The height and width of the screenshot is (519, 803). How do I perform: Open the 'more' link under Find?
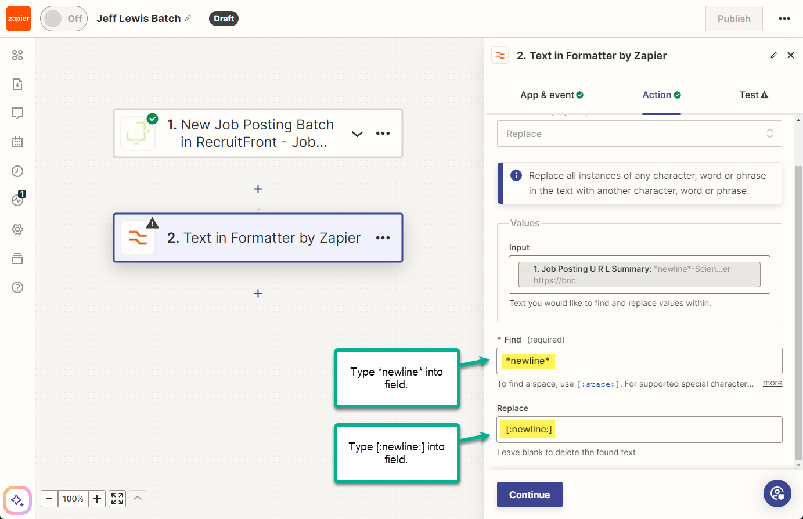(x=772, y=383)
